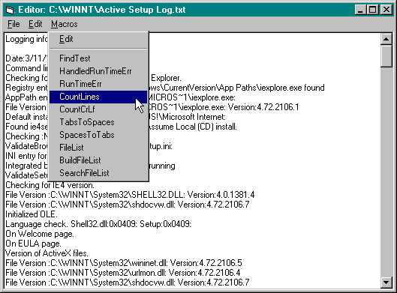Close the open Macros menu header

tap(65, 24)
